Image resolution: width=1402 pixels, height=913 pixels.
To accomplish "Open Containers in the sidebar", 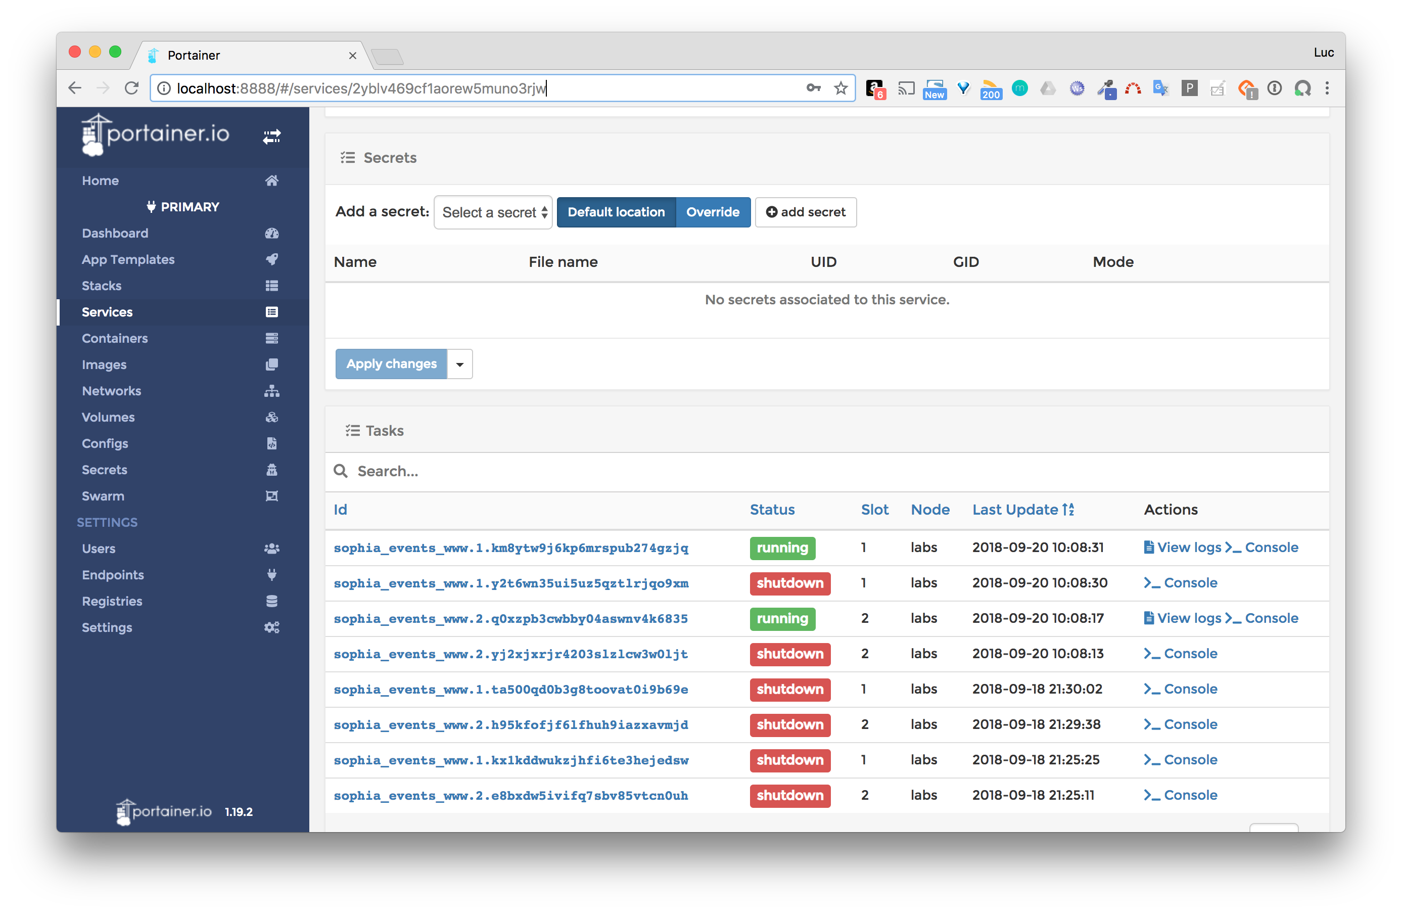I will 115,338.
